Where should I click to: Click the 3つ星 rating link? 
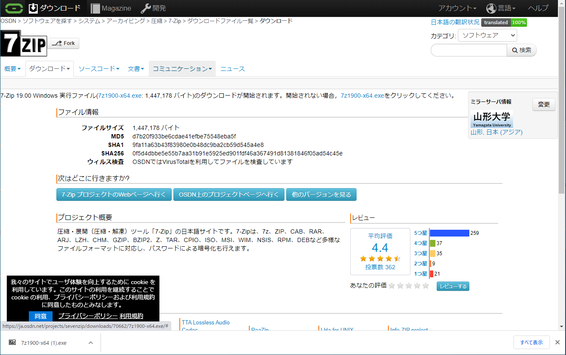421,254
